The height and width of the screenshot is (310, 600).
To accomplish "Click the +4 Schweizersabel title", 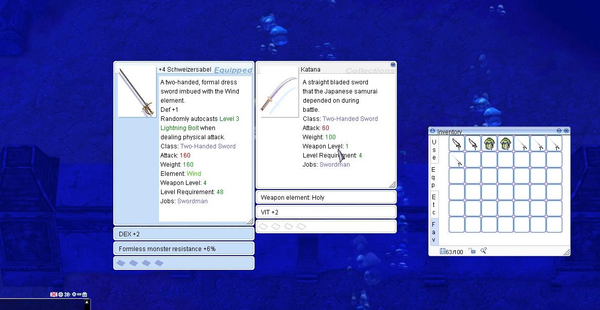I will pos(185,70).
